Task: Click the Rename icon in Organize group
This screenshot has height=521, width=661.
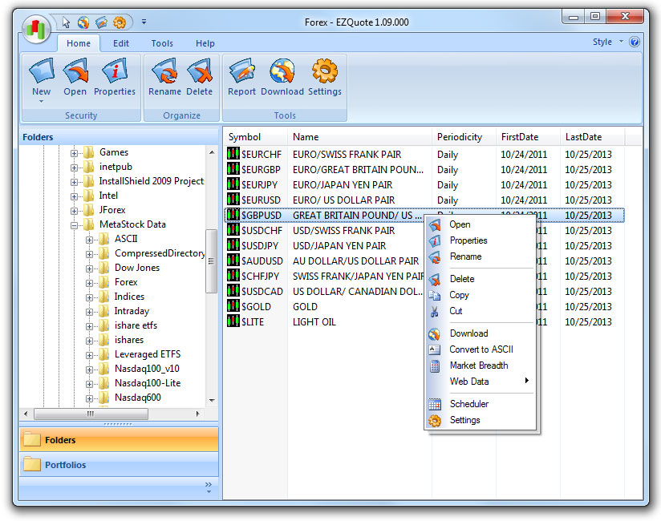Action: (164, 79)
